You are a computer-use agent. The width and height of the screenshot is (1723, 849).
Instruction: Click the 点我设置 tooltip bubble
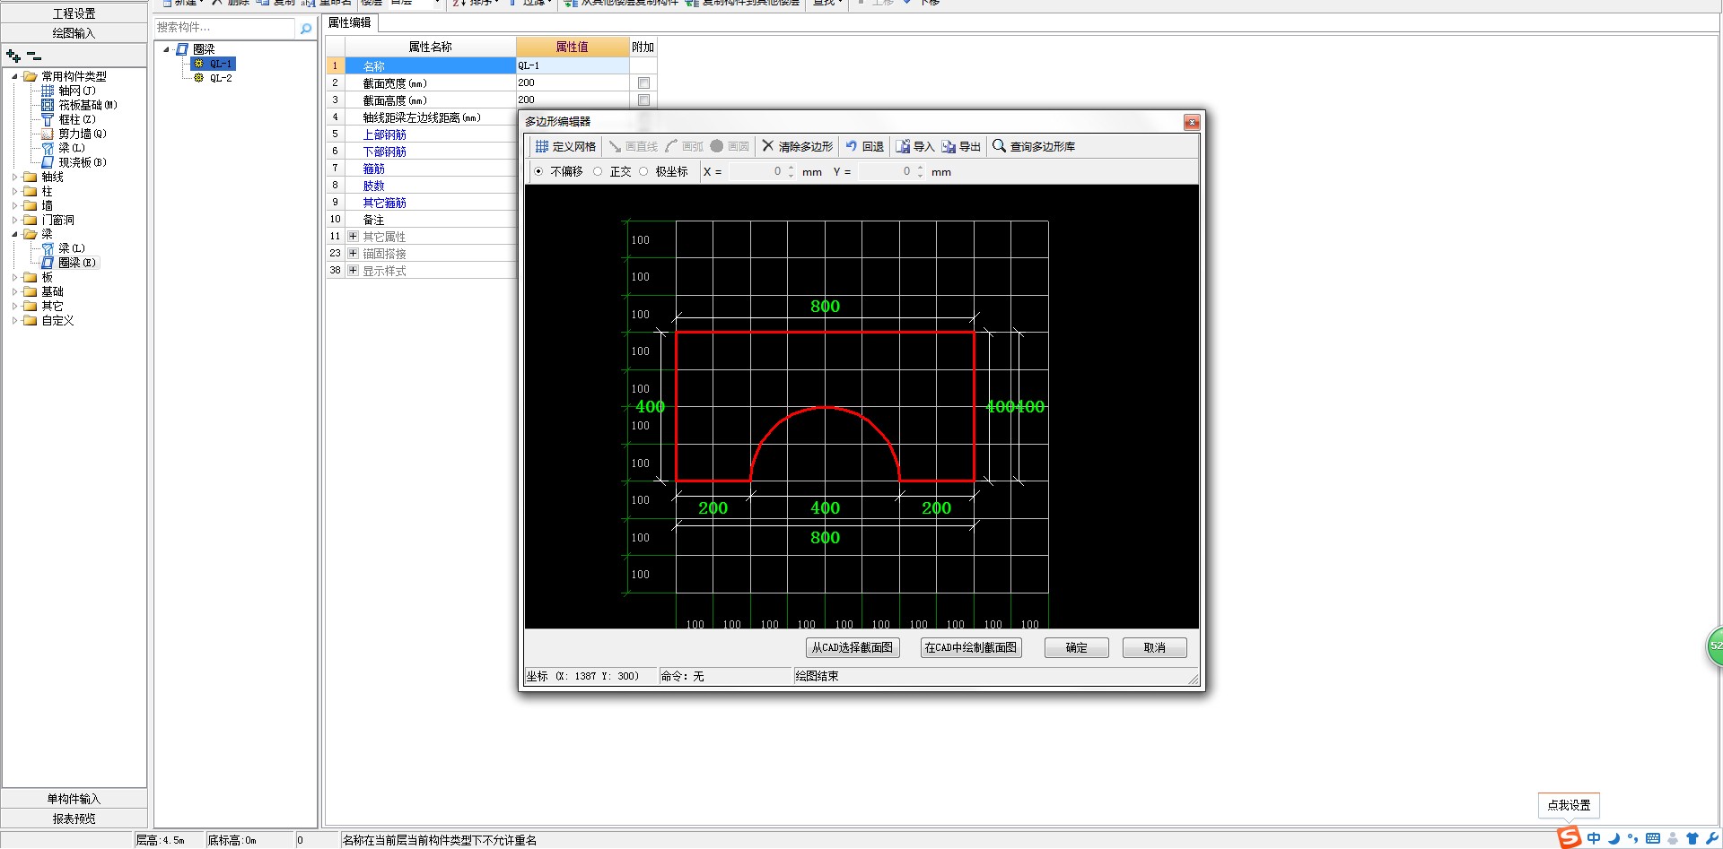[1569, 805]
